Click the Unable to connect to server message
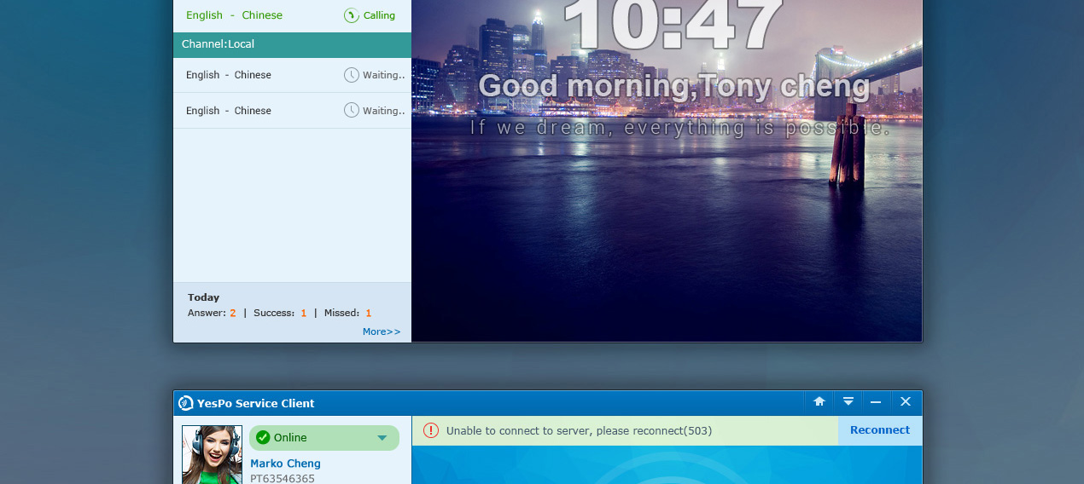1084x484 pixels. click(x=579, y=431)
